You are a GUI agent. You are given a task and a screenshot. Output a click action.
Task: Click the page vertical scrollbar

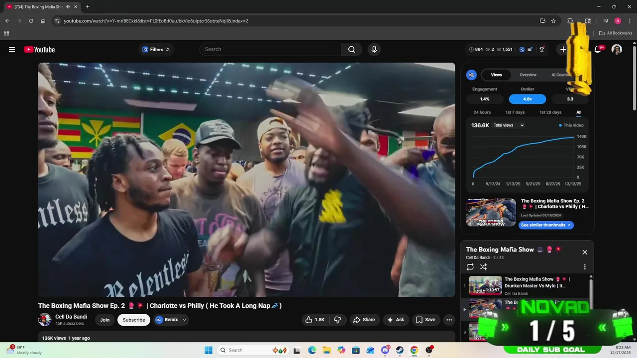pos(634,78)
